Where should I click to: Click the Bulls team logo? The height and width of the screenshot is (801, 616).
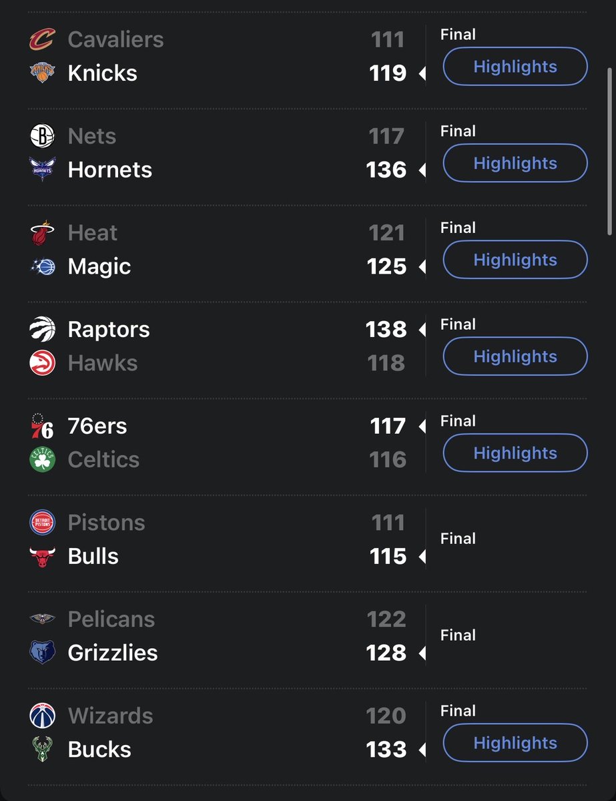tap(42, 556)
